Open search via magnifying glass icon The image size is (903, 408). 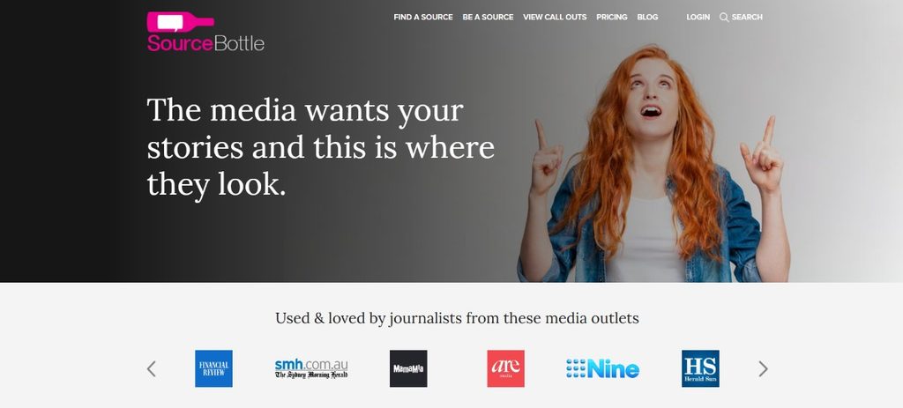pyautogui.click(x=724, y=18)
